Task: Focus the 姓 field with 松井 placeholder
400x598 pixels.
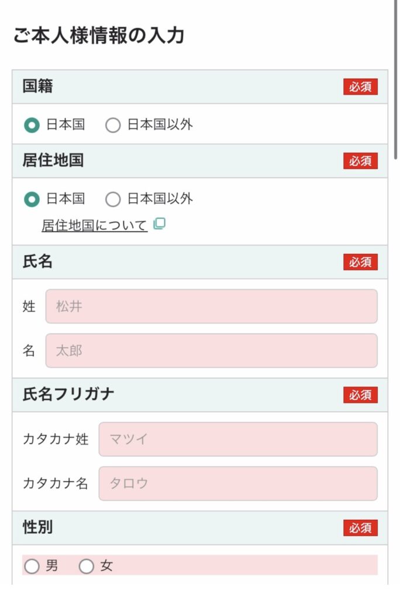Action: (x=212, y=306)
